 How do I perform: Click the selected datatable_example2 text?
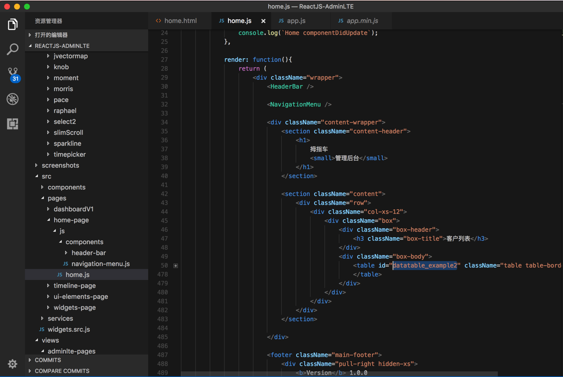tap(425, 266)
